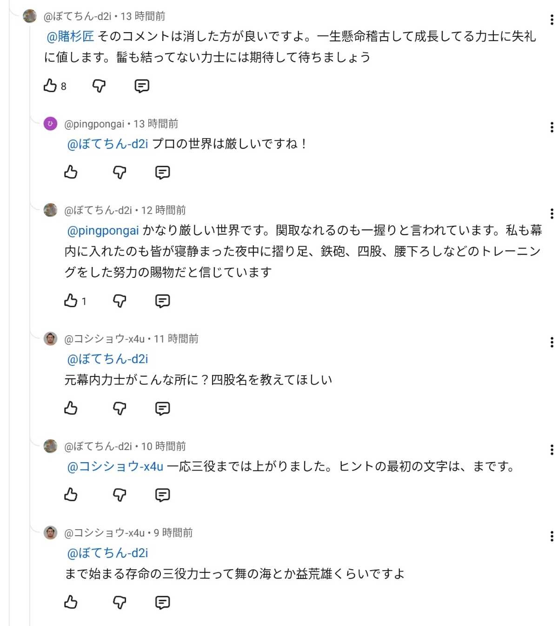Click the @pingpongai mention in reply
The height and width of the screenshot is (626, 558).
[x=103, y=230]
